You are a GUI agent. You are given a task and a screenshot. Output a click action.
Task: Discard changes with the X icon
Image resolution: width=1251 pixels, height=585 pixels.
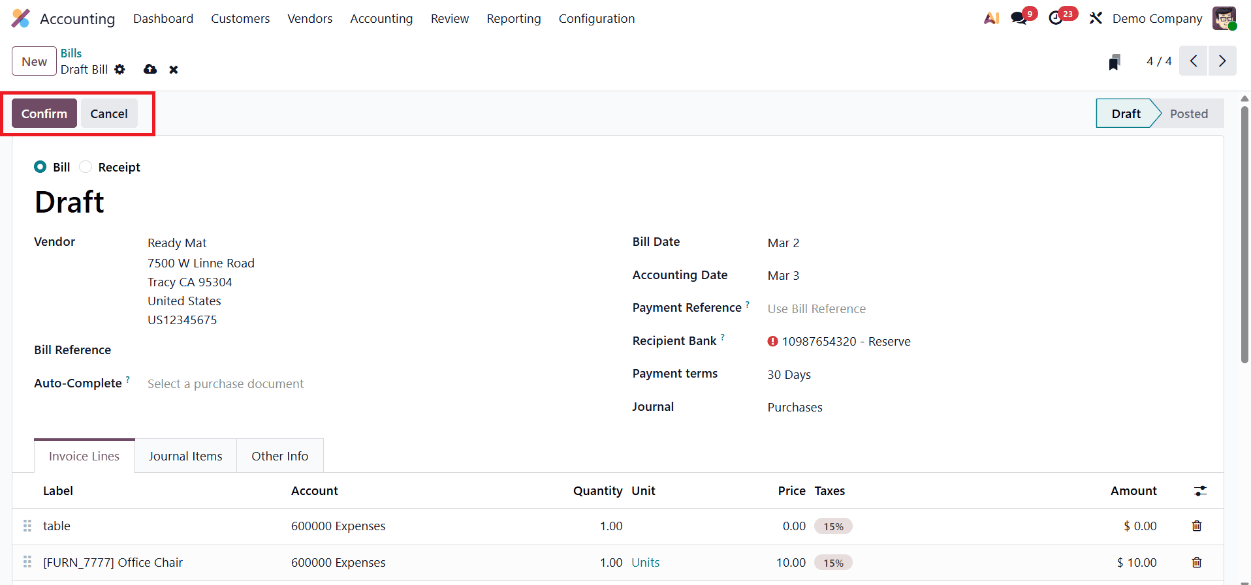coord(174,70)
